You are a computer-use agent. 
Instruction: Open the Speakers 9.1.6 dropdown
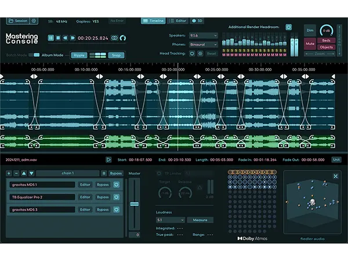204,35
